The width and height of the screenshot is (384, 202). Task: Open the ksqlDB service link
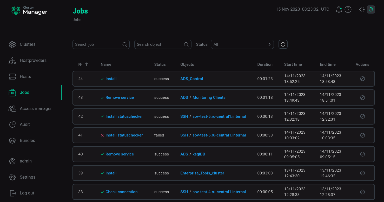pos(199,154)
